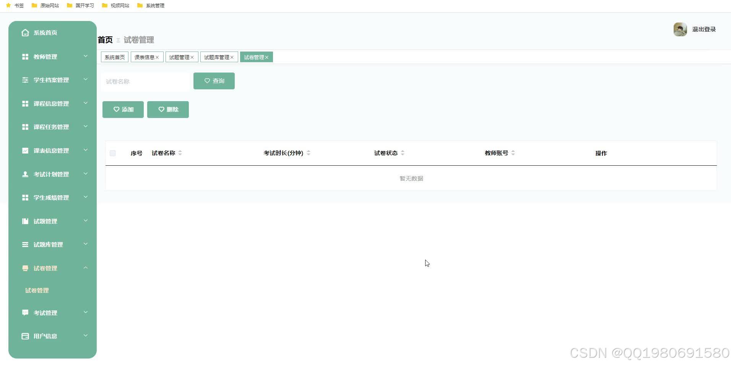Toggle the select-all checkbox in table header

tap(112, 153)
